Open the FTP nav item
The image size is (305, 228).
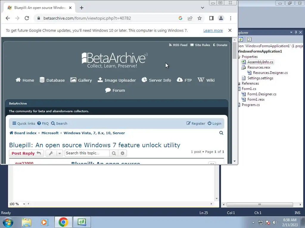tap(184, 80)
